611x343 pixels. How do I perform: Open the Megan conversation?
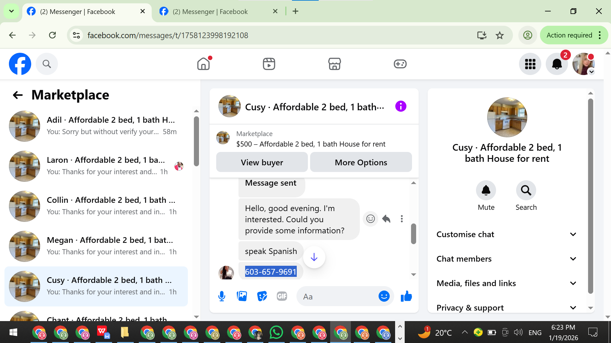pos(96,246)
